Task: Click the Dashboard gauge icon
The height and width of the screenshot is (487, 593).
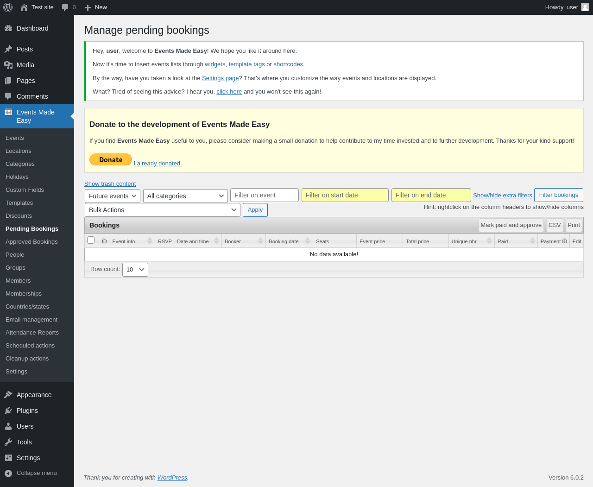Action: (8, 28)
